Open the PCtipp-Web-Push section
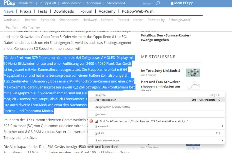 (138, 11)
